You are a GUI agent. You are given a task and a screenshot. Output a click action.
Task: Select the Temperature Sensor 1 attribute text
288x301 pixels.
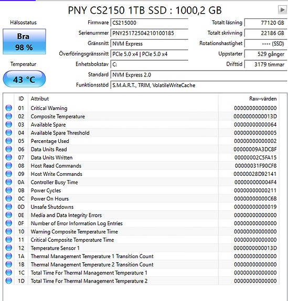pos(55,248)
